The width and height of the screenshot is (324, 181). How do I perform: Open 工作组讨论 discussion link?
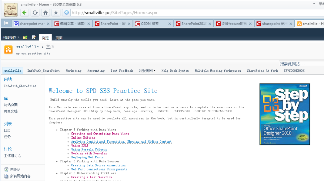[x=12, y=156]
